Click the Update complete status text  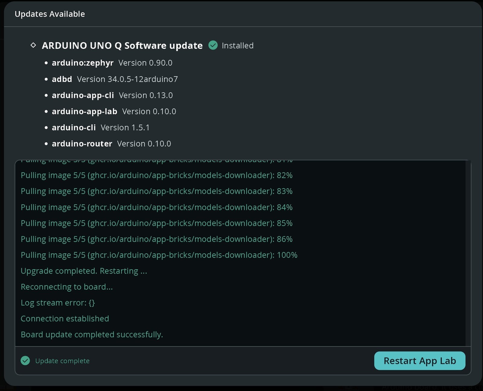pos(62,361)
